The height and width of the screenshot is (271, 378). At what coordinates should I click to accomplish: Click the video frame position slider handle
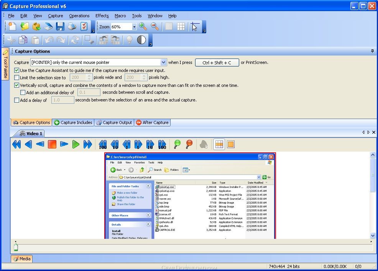pos(16,247)
